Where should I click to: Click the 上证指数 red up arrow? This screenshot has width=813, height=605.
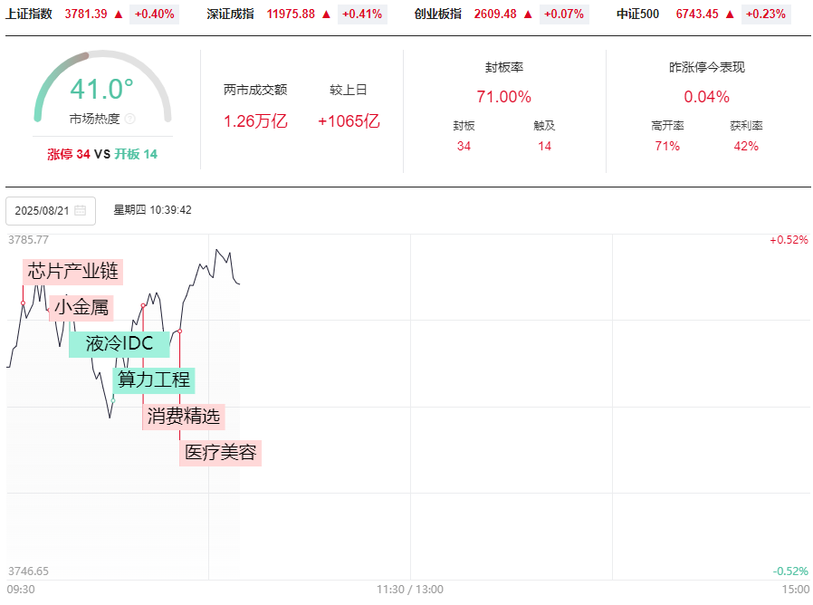coord(119,14)
